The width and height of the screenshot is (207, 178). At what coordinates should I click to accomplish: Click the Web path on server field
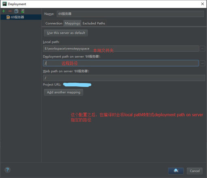[x=124, y=78]
